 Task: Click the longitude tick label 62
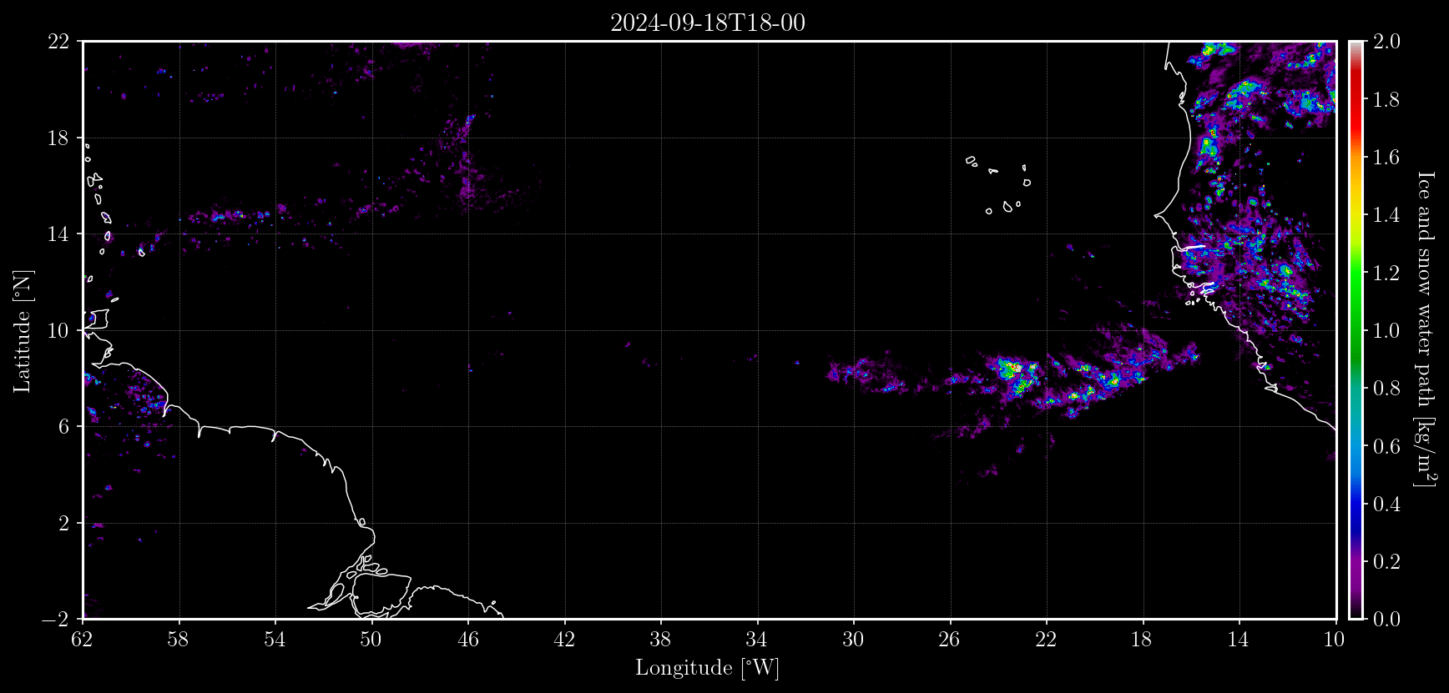pos(82,640)
